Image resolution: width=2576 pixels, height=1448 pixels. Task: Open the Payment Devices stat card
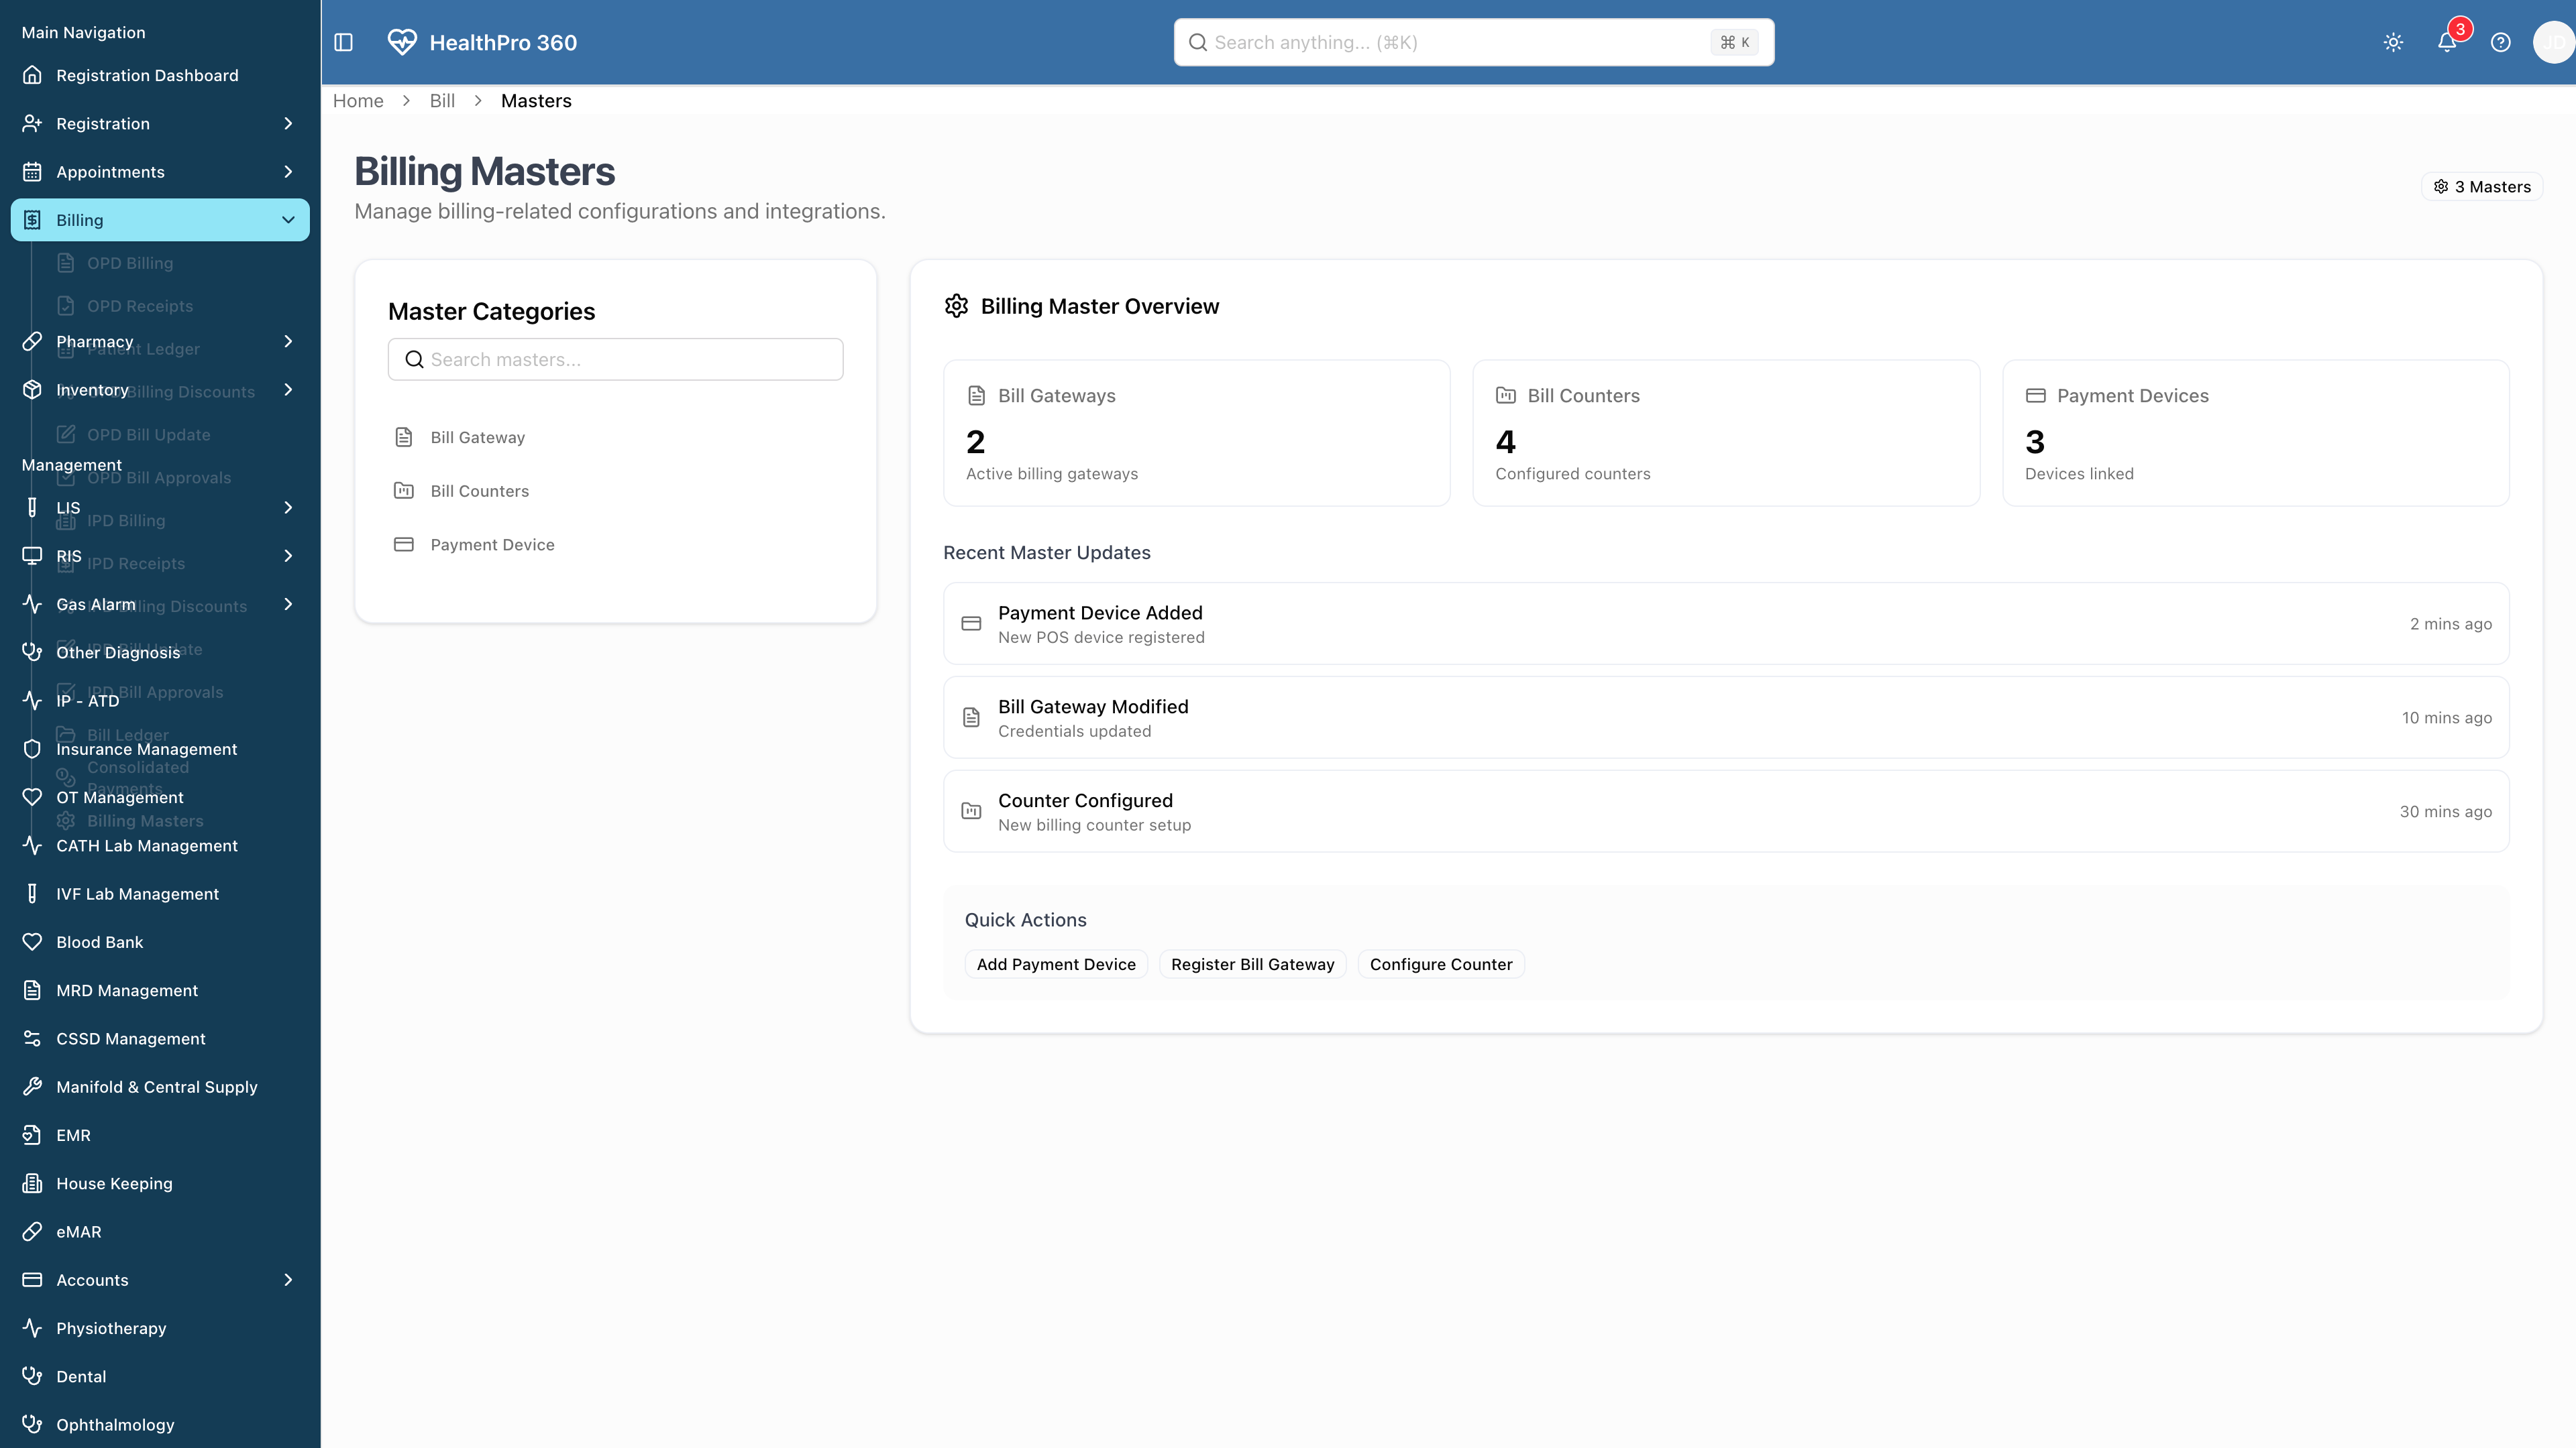click(2256, 432)
